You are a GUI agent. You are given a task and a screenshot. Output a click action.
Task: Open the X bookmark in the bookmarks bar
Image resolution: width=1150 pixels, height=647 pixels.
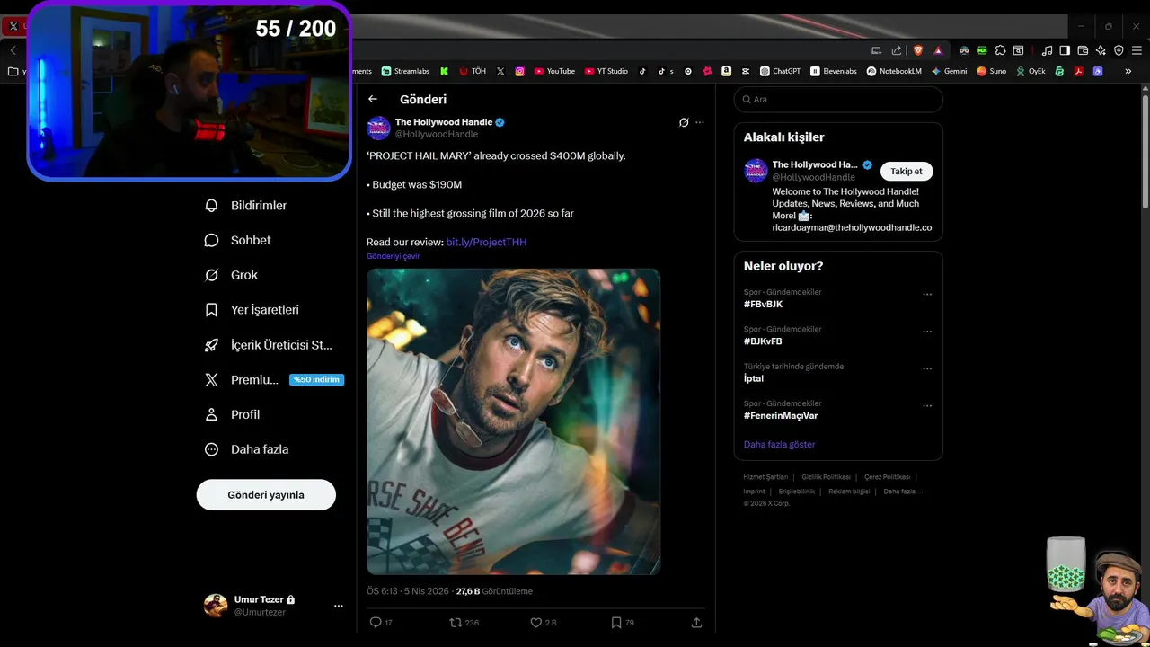(x=500, y=71)
